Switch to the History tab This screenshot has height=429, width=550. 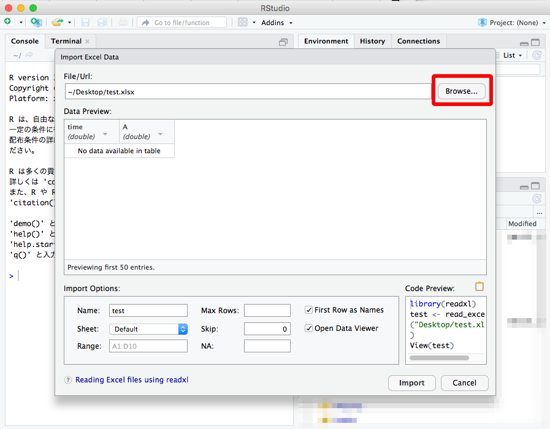tap(373, 41)
